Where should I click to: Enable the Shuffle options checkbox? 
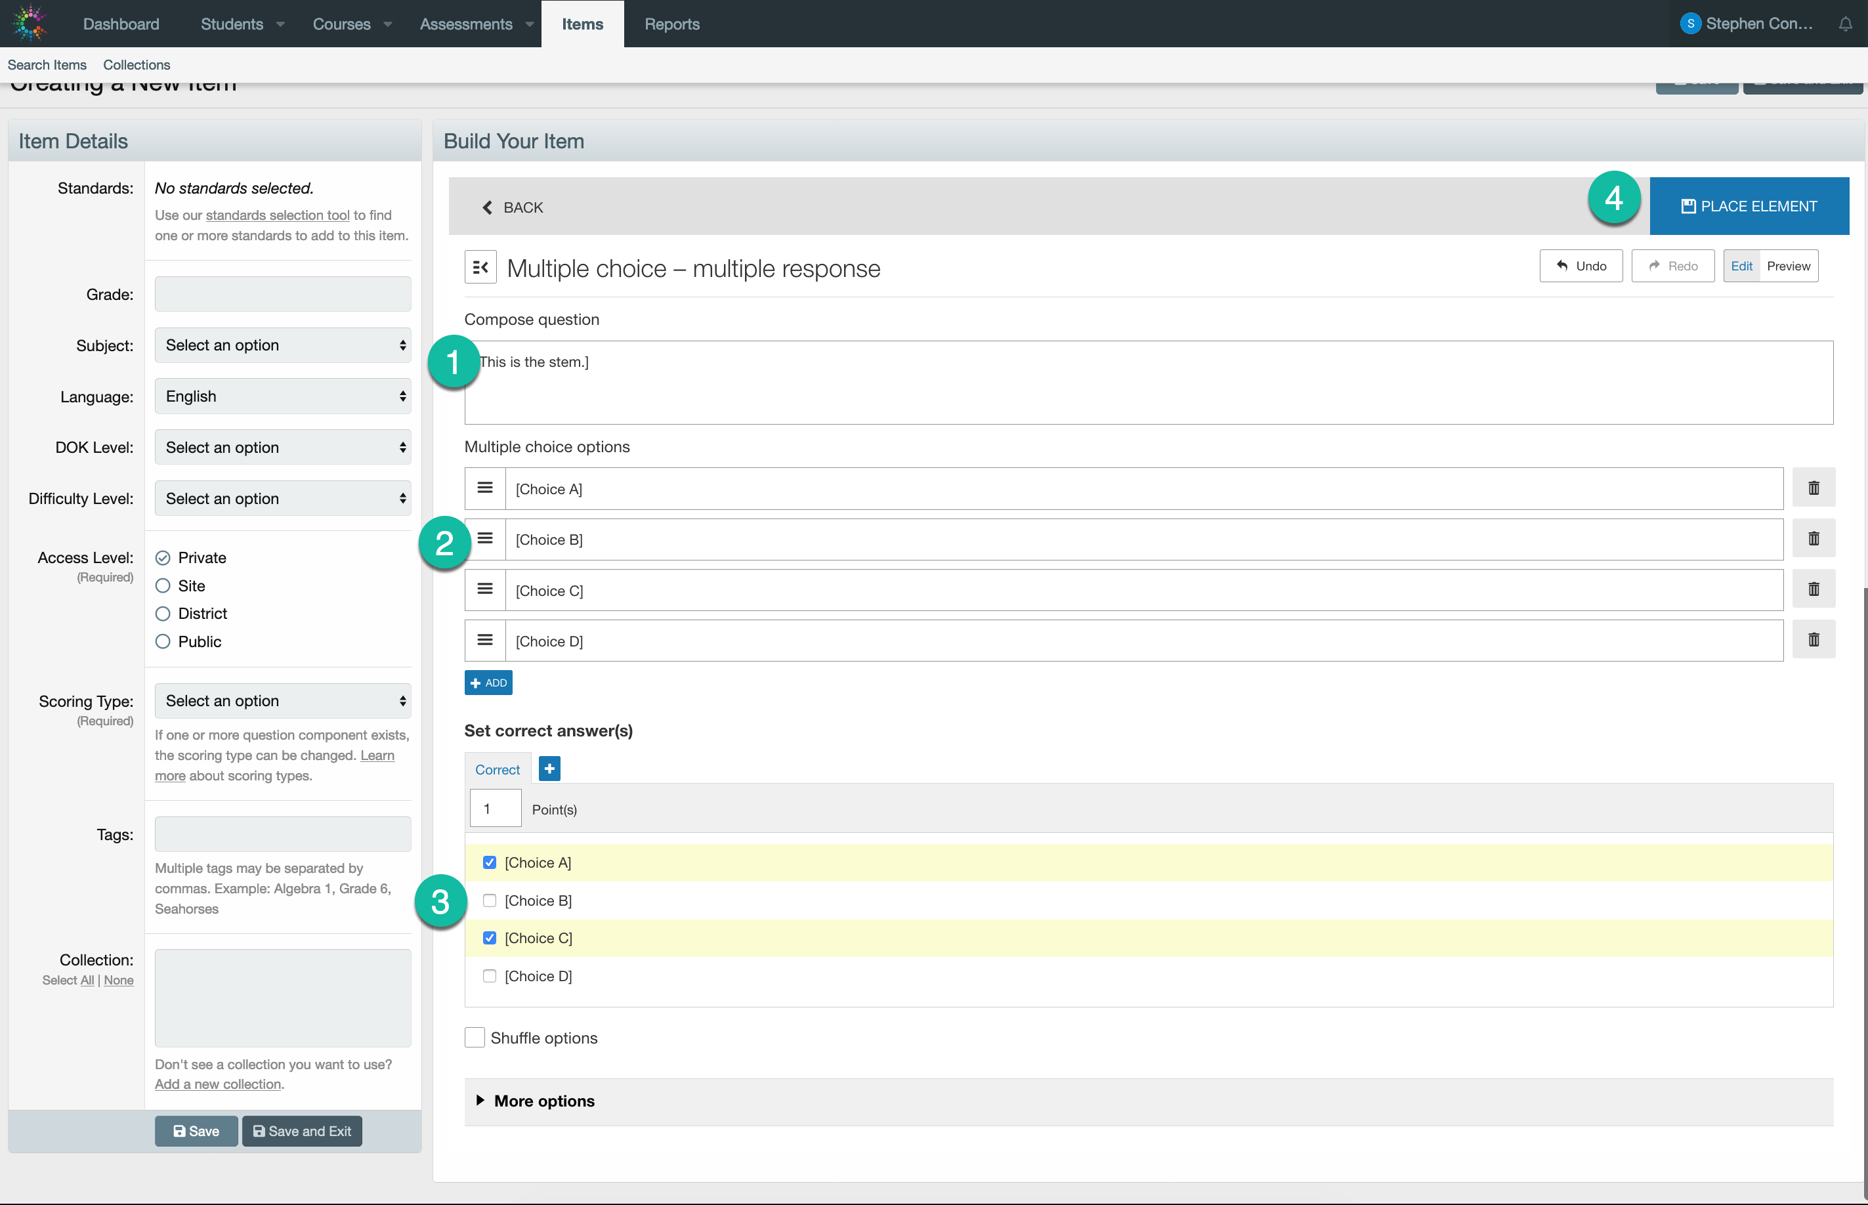point(475,1038)
